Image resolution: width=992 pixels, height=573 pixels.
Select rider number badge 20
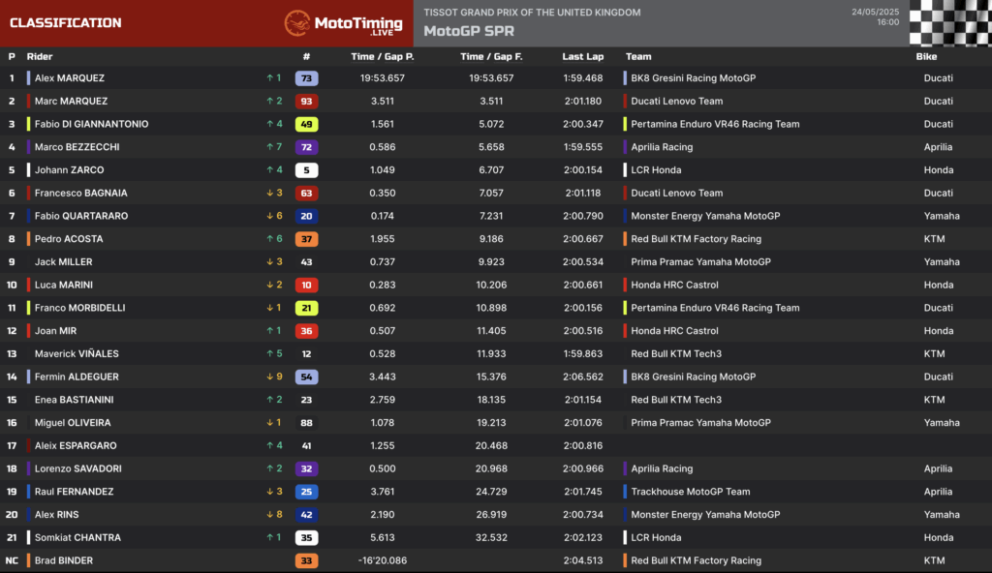306,216
